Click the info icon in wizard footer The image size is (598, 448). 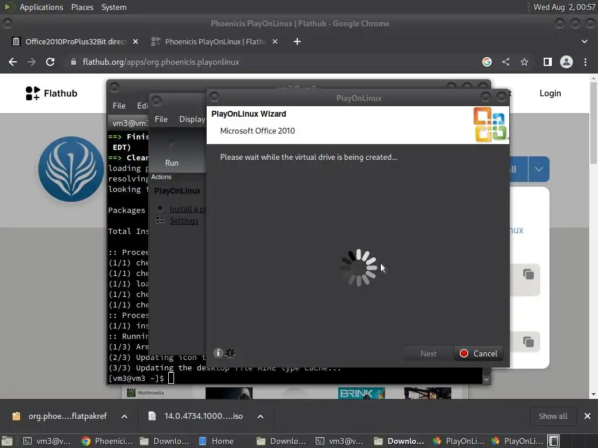[218, 353]
